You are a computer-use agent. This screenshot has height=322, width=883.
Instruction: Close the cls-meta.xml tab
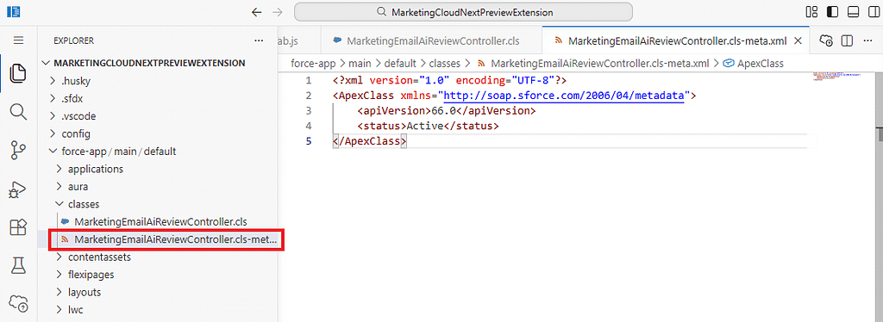click(798, 40)
